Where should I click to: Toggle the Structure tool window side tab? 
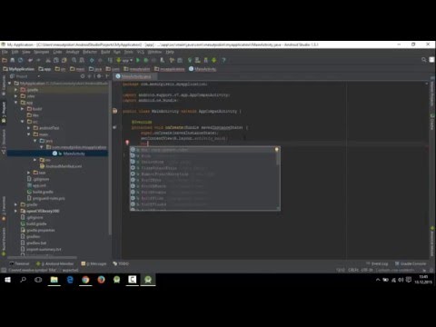click(x=4, y=141)
